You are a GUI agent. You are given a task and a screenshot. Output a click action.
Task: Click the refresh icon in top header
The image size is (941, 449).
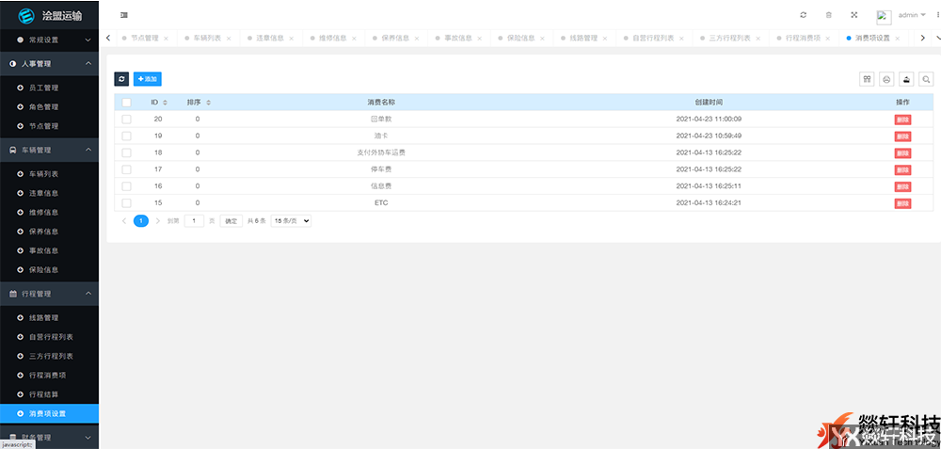click(803, 15)
